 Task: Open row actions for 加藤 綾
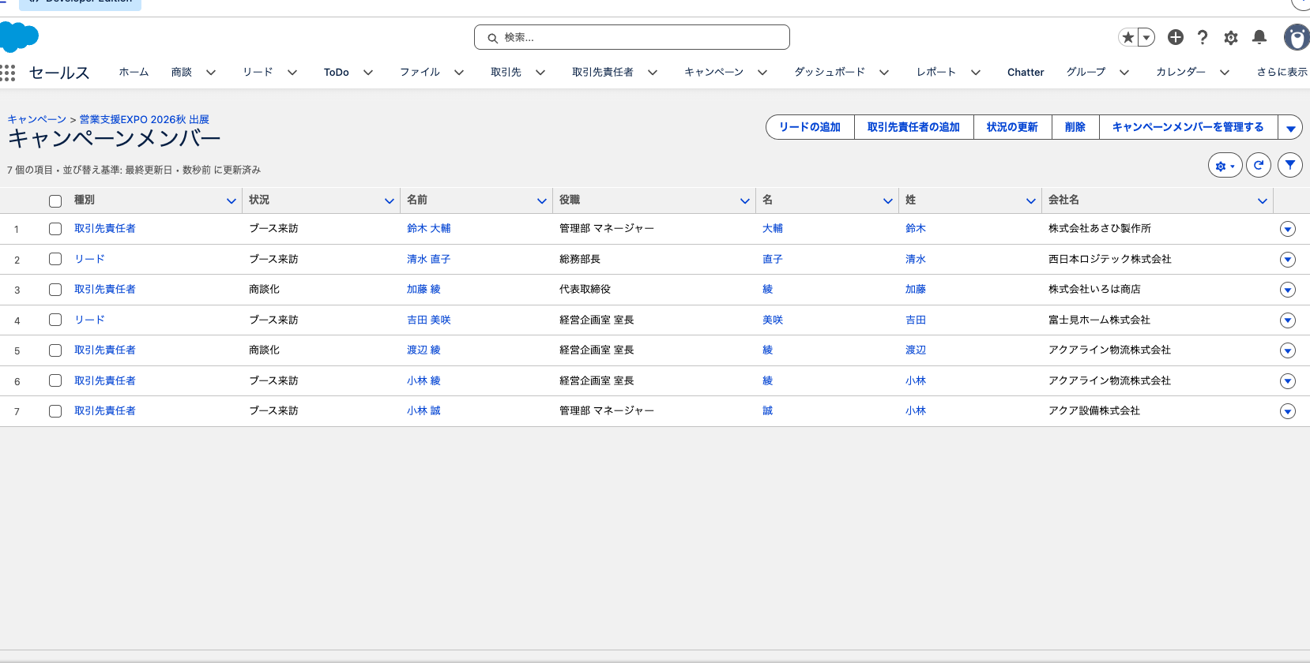pos(1288,290)
